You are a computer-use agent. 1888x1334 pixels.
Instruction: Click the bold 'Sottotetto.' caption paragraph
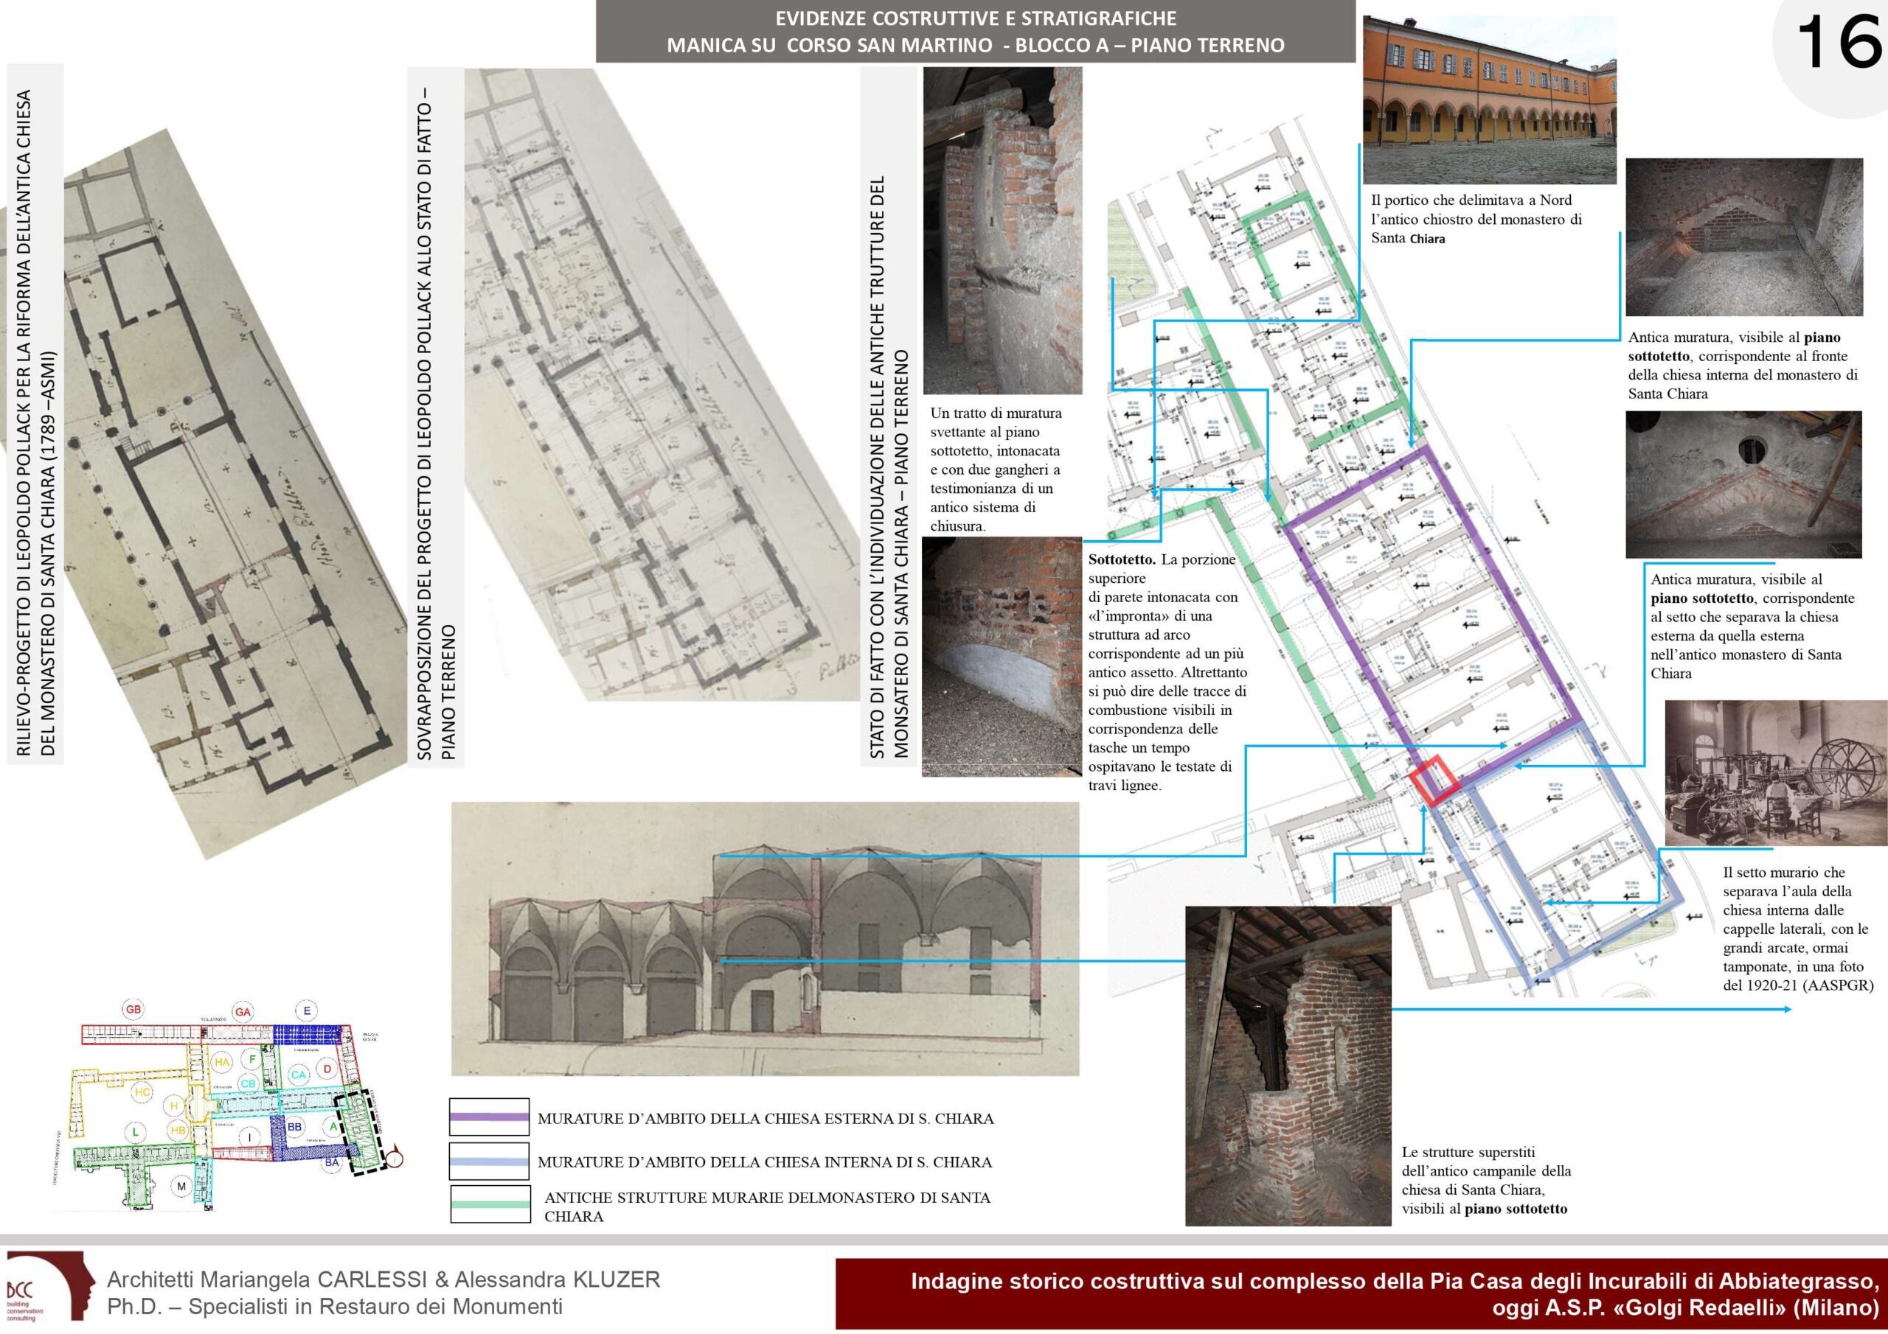pyautogui.click(x=1167, y=672)
